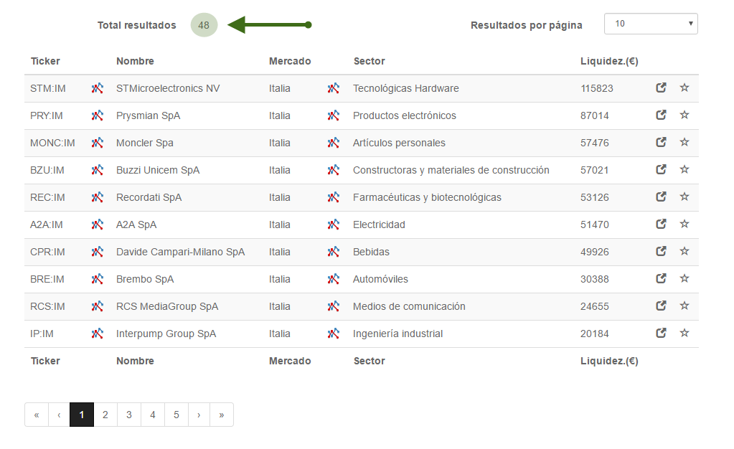Viewport: 734px width, 449px height.
Task: Click the chart icon next to MONC:IM ticker
Action: pos(98,142)
